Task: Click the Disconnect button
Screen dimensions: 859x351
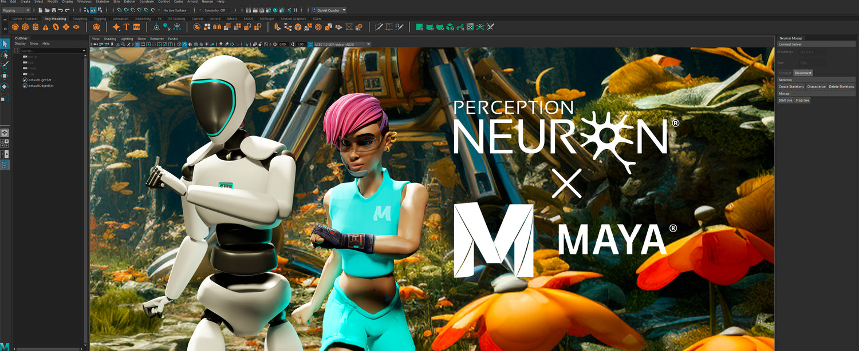Action: [803, 73]
